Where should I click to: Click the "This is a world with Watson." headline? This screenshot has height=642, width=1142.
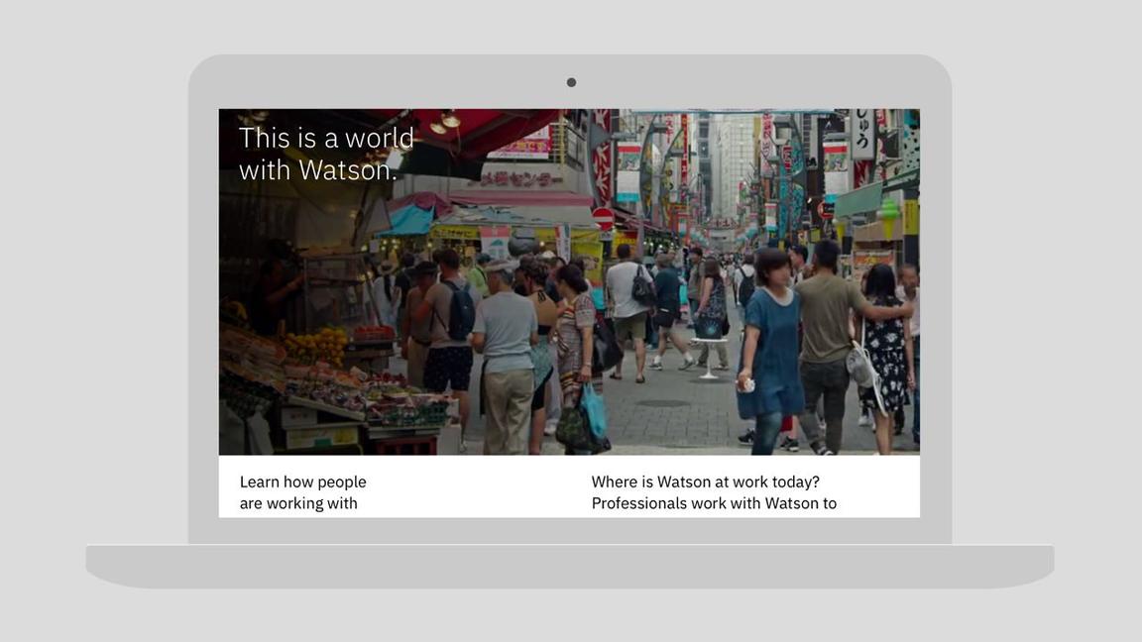tap(326, 154)
